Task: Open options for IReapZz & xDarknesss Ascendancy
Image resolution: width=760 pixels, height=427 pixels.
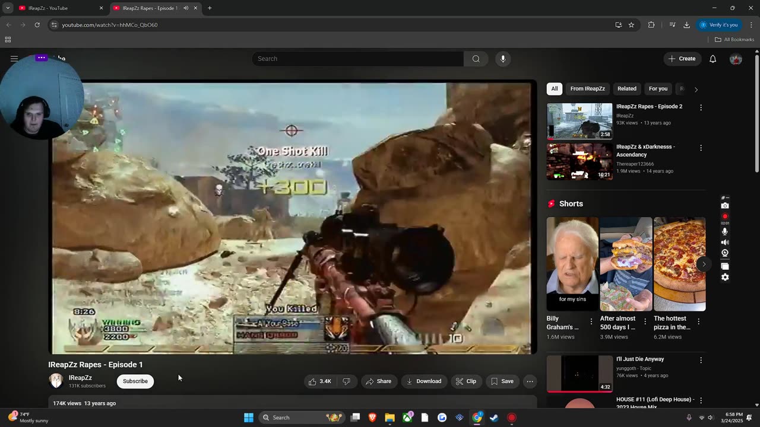Action: [x=701, y=148]
